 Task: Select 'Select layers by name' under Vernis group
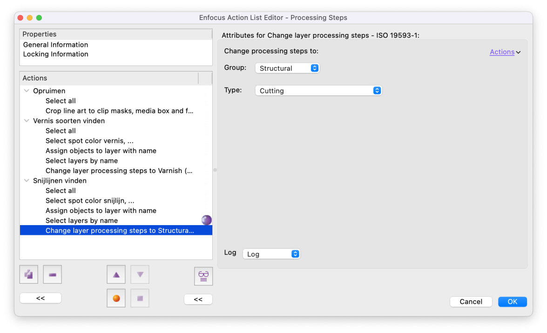[81, 161]
